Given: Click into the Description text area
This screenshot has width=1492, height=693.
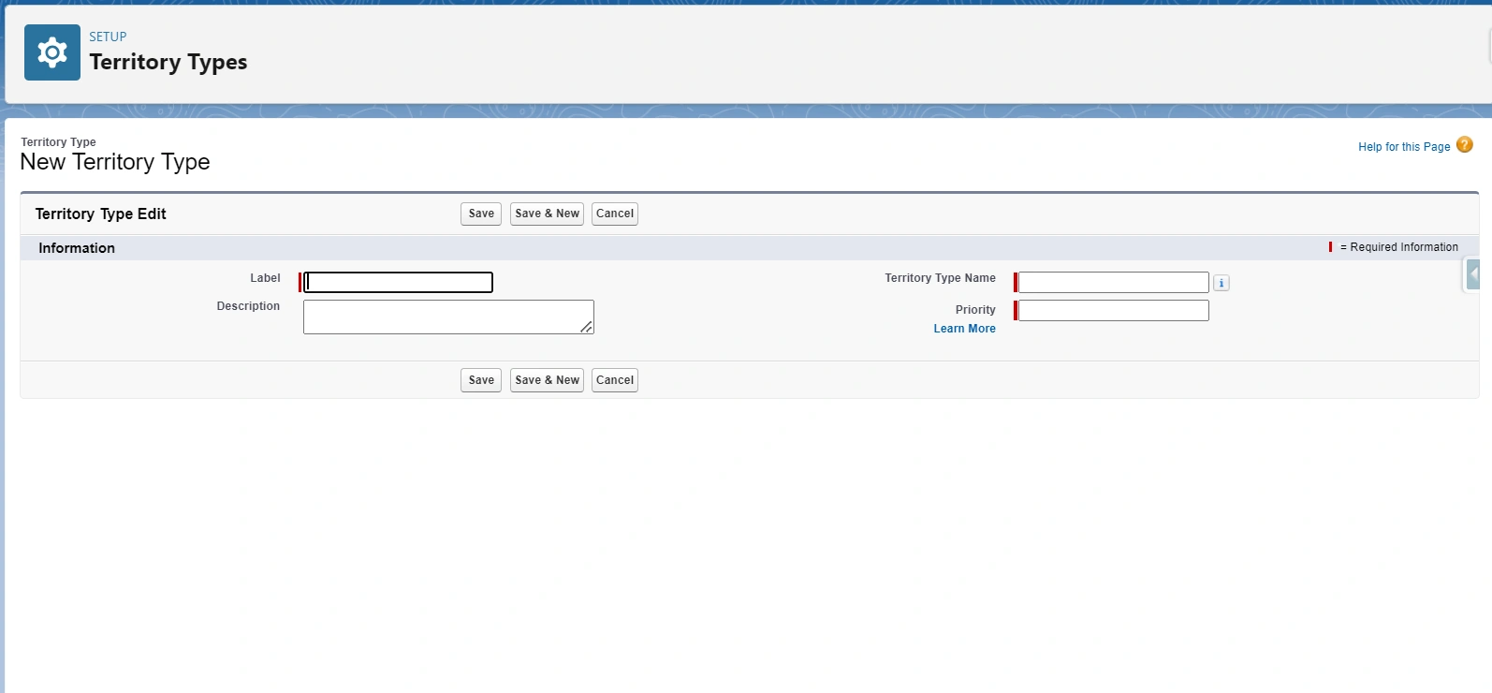Looking at the screenshot, I should [x=447, y=317].
